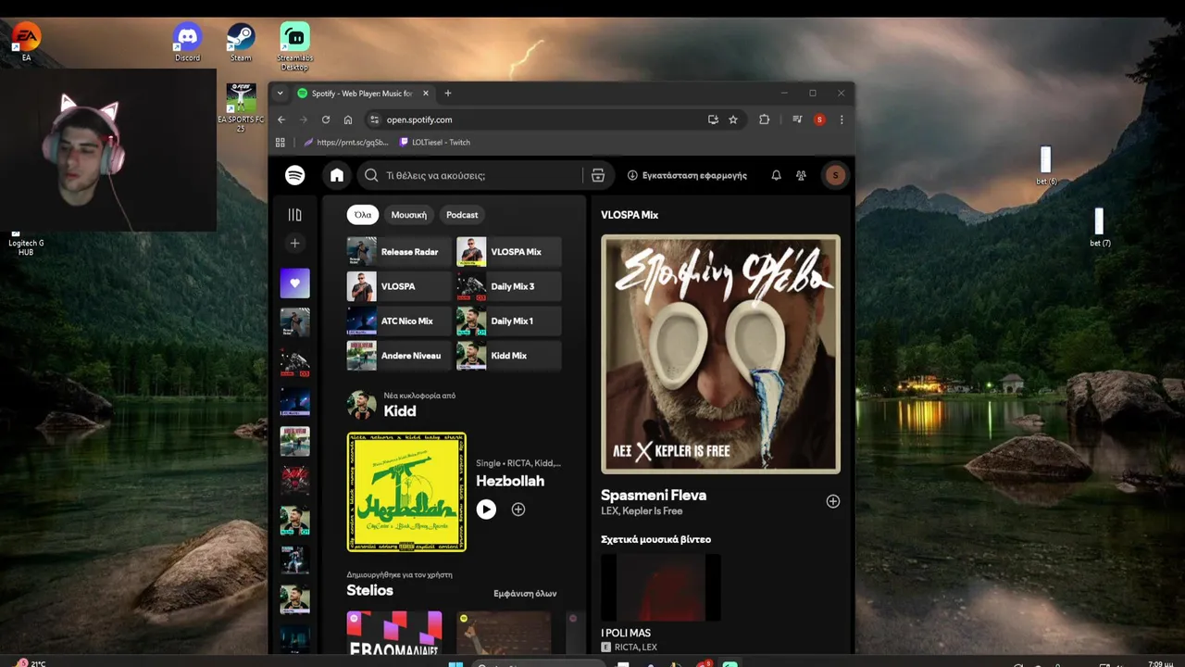The image size is (1185, 667).
Task: Click Εμφάνιση όλων link
Action: (525, 594)
